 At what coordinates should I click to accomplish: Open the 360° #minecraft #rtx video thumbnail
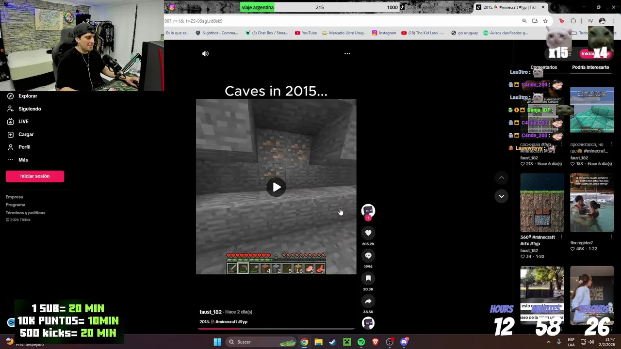pyautogui.click(x=542, y=203)
